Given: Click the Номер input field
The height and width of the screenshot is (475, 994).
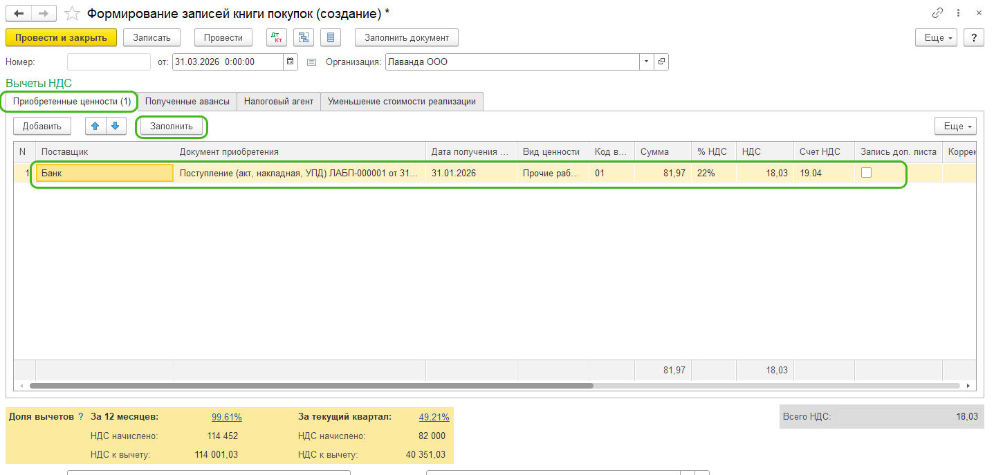Looking at the screenshot, I should tap(109, 62).
